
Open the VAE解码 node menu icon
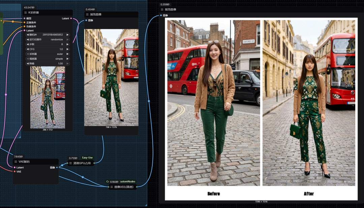tap(16, 162)
